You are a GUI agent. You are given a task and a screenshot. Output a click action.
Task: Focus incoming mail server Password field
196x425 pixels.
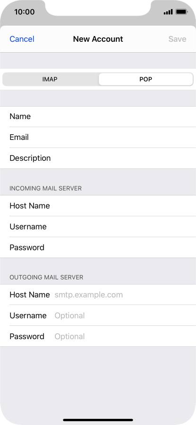coord(98,248)
